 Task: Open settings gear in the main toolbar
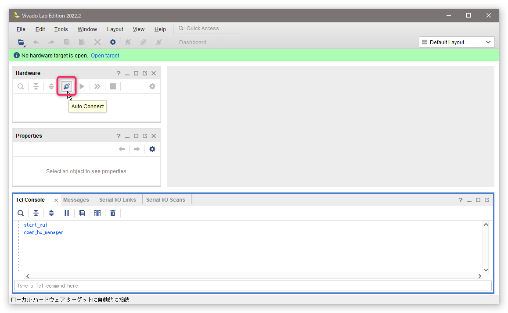click(x=113, y=43)
